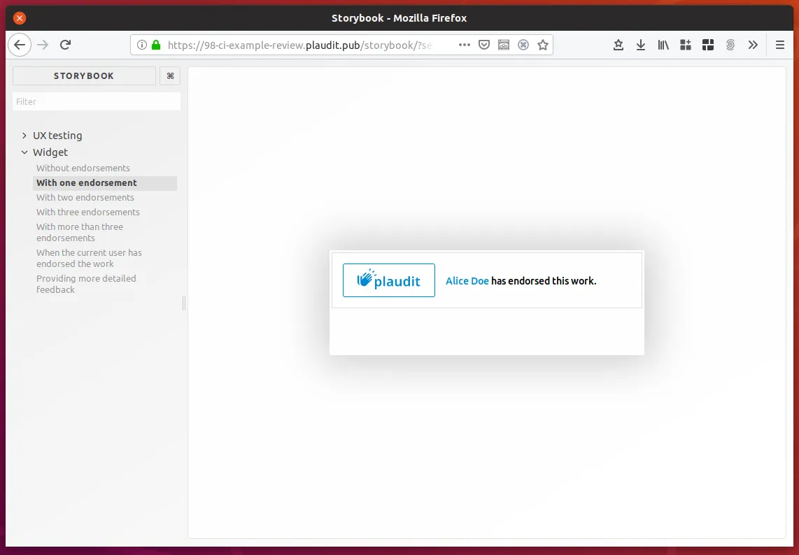Click the Storybook keyboard shortcuts command button
The image size is (799, 555).
170,76
